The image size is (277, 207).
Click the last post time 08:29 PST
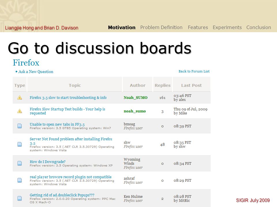[x=182, y=181]
